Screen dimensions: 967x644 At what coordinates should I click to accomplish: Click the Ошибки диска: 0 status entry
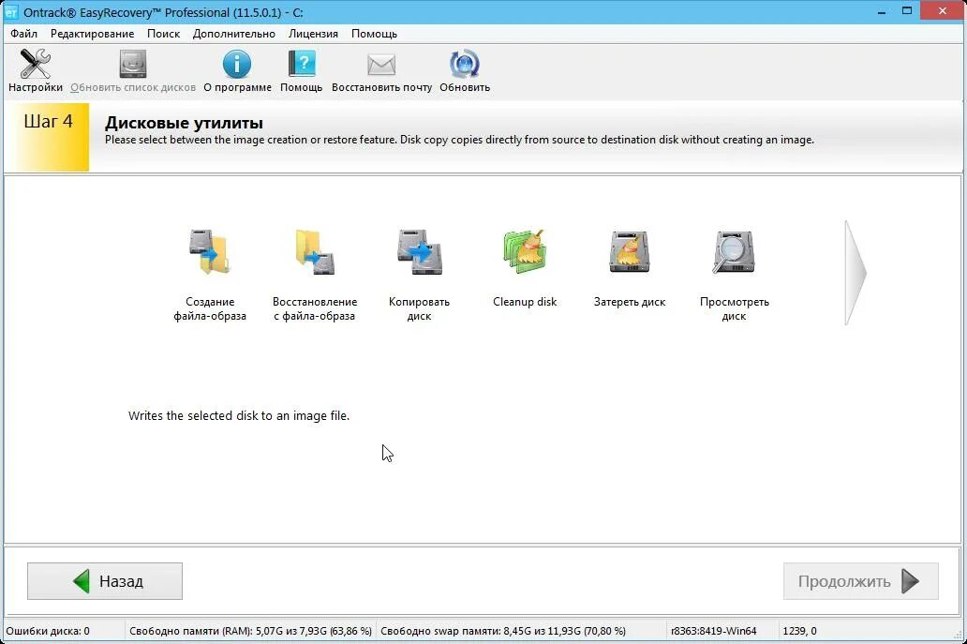pos(48,631)
